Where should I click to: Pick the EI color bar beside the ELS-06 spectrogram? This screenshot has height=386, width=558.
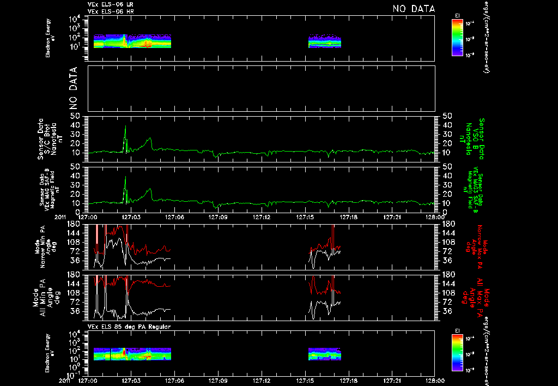457,38
